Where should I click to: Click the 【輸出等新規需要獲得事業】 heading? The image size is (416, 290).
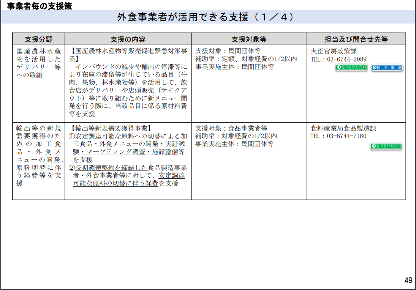coord(111,128)
